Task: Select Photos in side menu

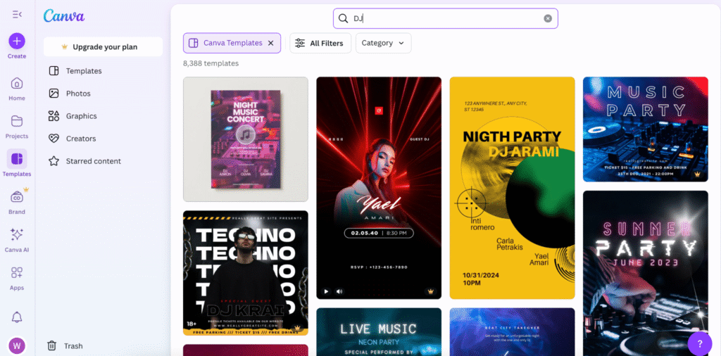Action: point(77,94)
